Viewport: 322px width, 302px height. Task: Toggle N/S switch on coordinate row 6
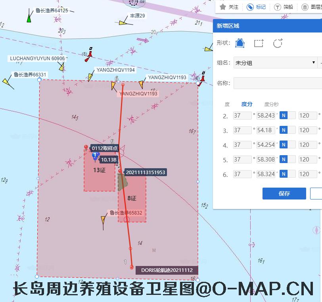click(287, 174)
